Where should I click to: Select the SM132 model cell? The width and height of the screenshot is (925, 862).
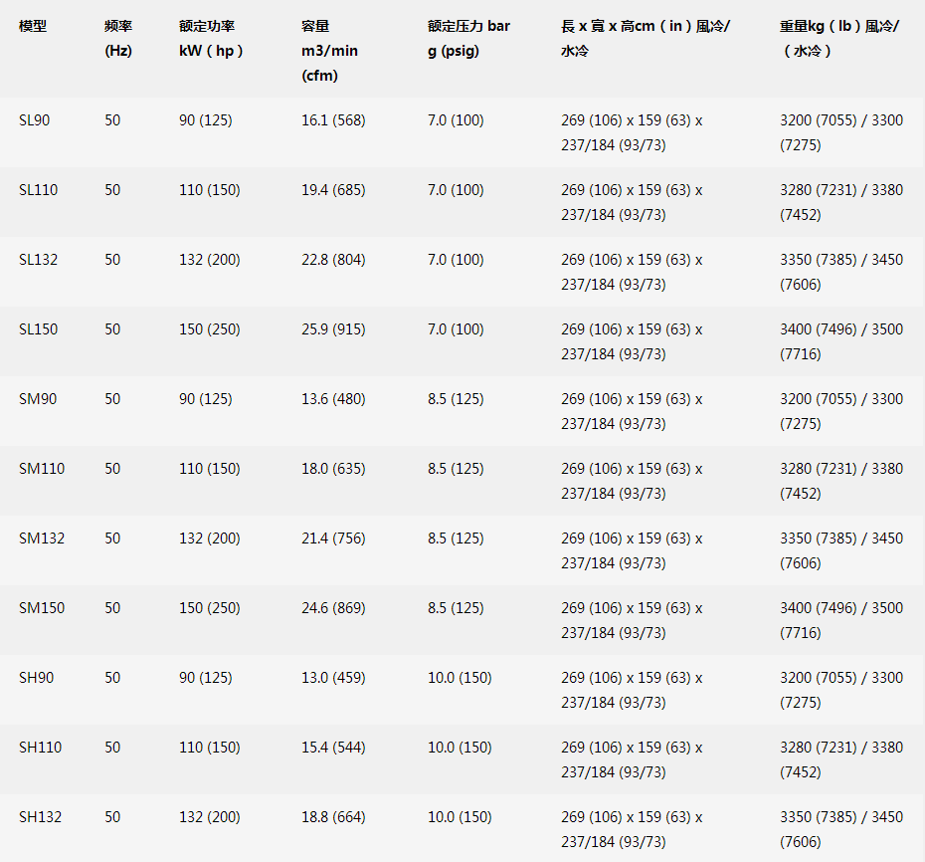42,539
